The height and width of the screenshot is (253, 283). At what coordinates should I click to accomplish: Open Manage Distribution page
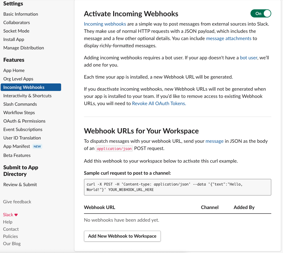click(24, 48)
